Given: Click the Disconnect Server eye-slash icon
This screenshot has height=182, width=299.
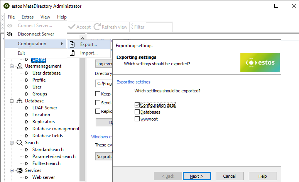Looking at the screenshot, I should click(x=10, y=34).
